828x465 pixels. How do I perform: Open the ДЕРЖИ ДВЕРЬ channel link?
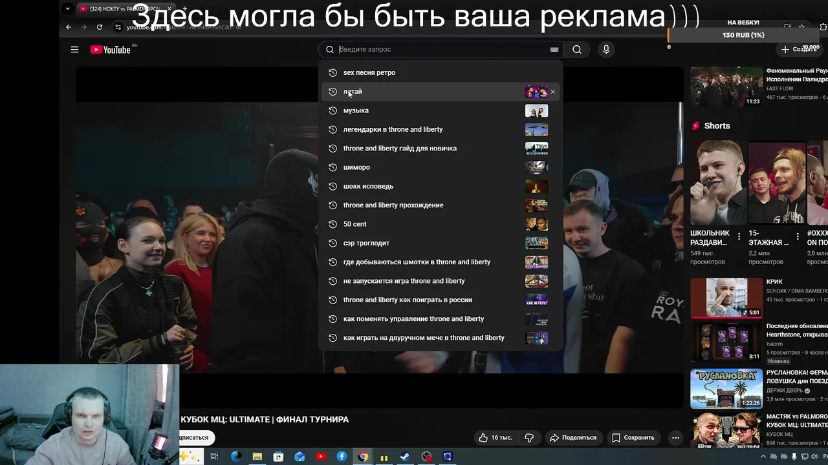(x=785, y=390)
